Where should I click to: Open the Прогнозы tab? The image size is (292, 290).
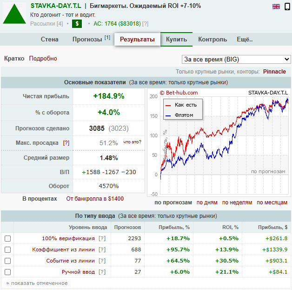[91, 40]
